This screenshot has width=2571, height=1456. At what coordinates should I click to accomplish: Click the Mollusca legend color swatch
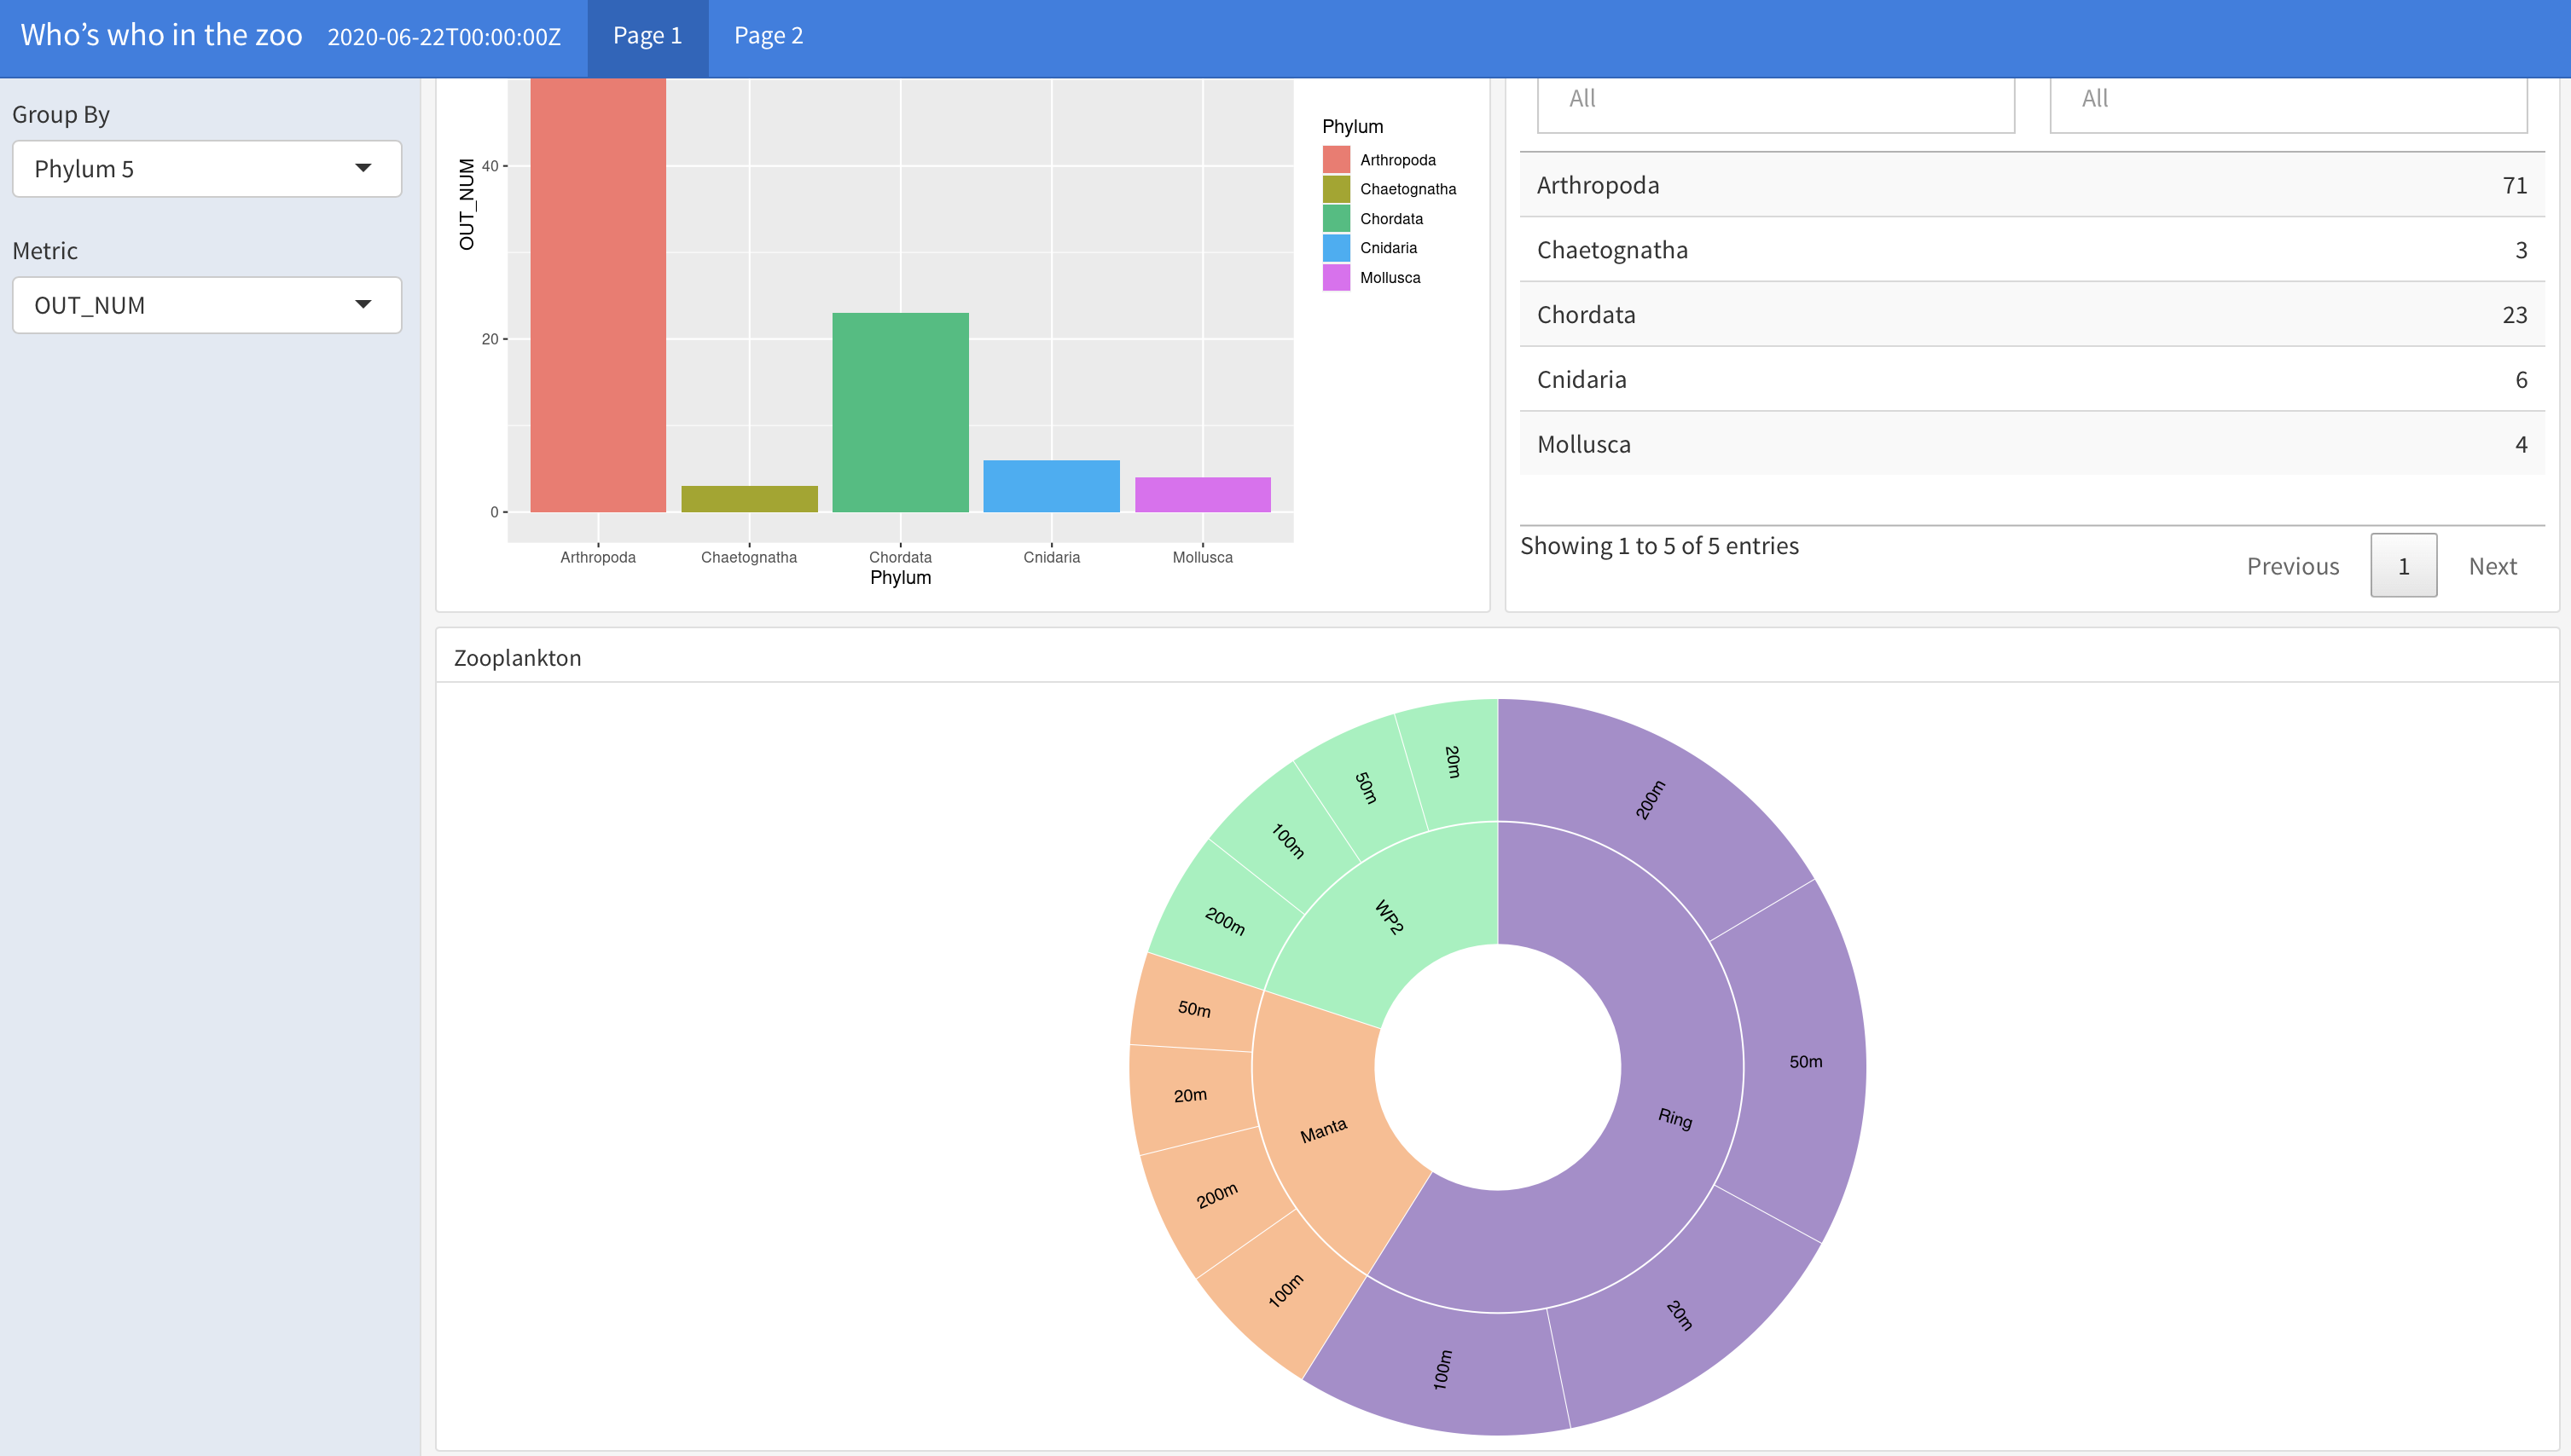[1336, 278]
